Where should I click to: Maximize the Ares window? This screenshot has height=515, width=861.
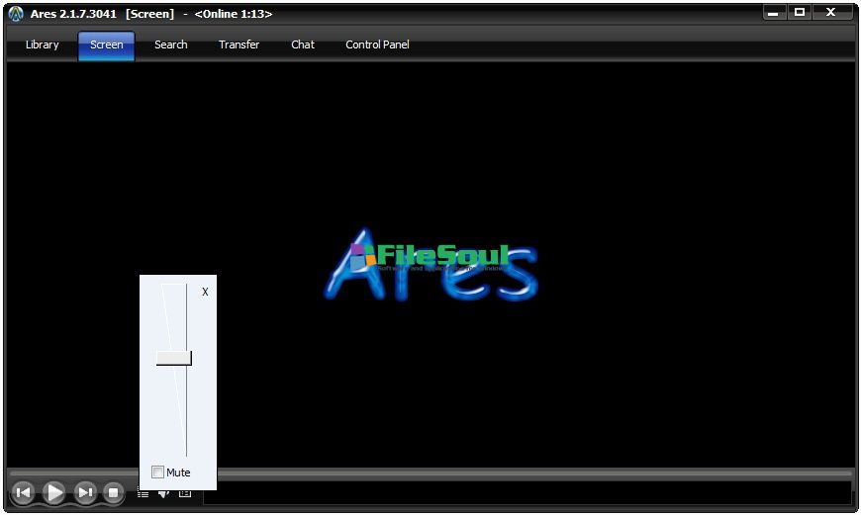tap(801, 12)
